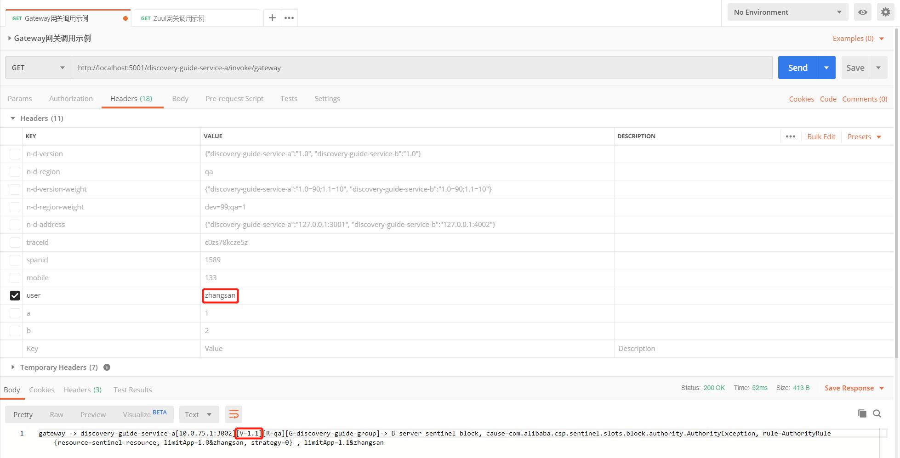Open the Save Response dropdown
Screen dimensions: 900x458
coord(854,388)
